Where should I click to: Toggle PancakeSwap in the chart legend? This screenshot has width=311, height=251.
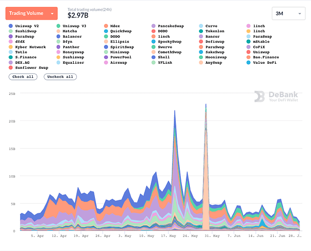(x=168, y=26)
